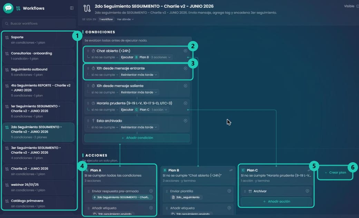
Task: Remove 10h desde mensaje entrante condition
Action: point(185,68)
